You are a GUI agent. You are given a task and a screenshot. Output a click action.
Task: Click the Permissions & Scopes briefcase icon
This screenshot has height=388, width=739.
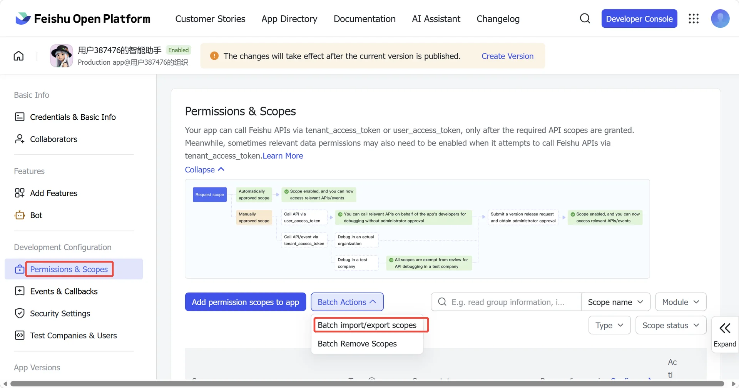tap(20, 269)
